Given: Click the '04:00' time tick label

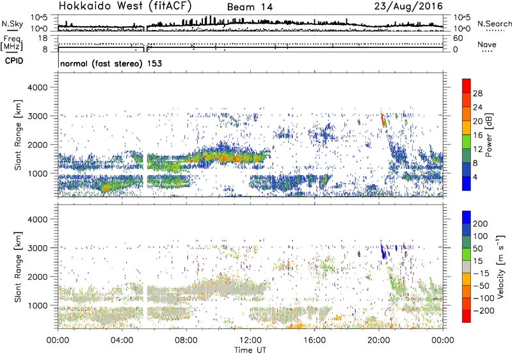Looking at the screenshot, I should coord(122,341).
